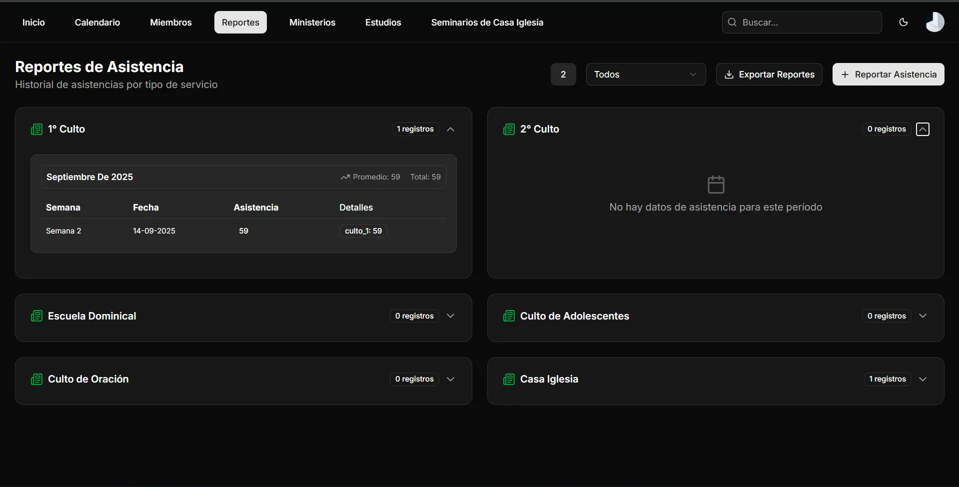Open the profile avatar menu
This screenshot has width=959, height=487.
tap(935, 22)
